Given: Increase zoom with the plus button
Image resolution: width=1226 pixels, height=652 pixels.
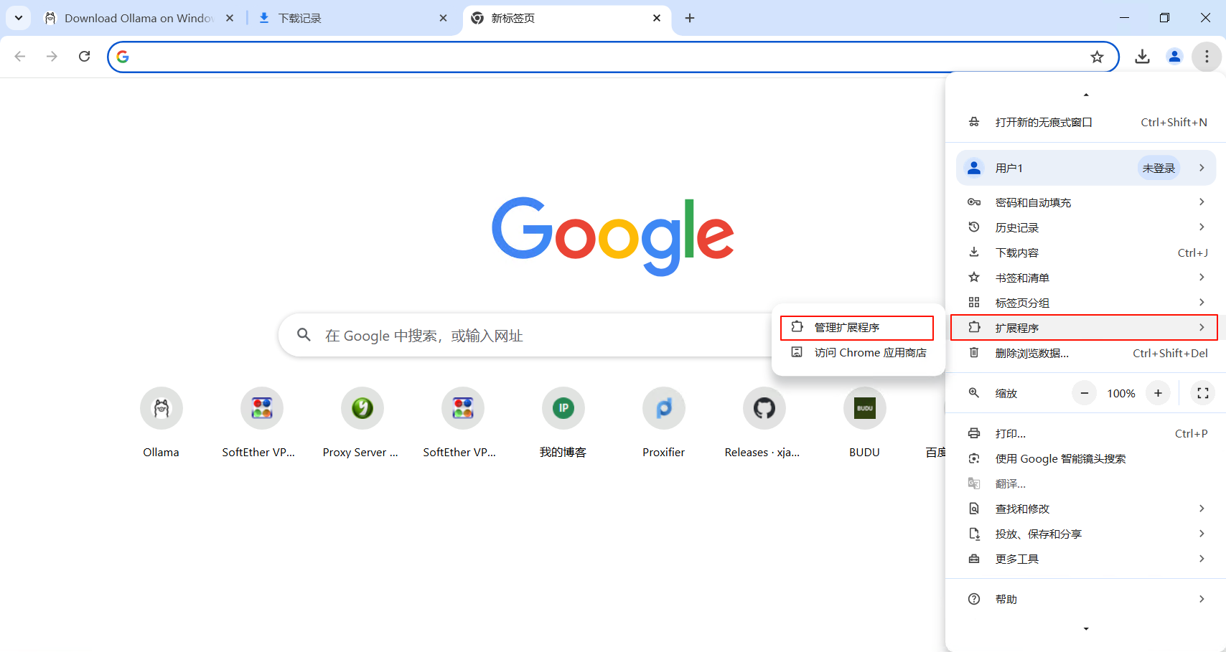Looking at the screenshot, I should pyautogui.click(x=1158, y=393).
